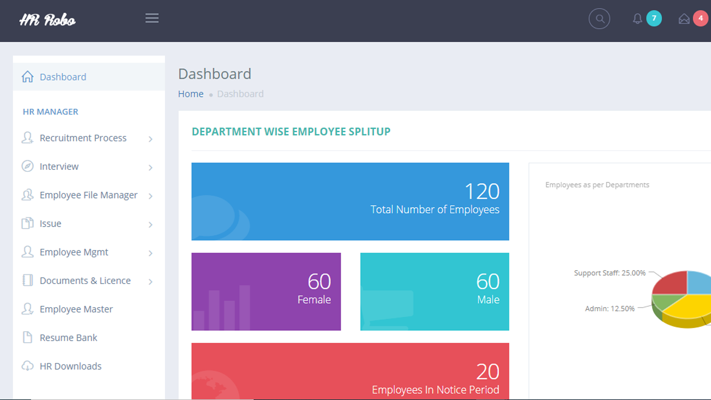Click the HR Downloads cloud icon

click(x=28, y=366)
